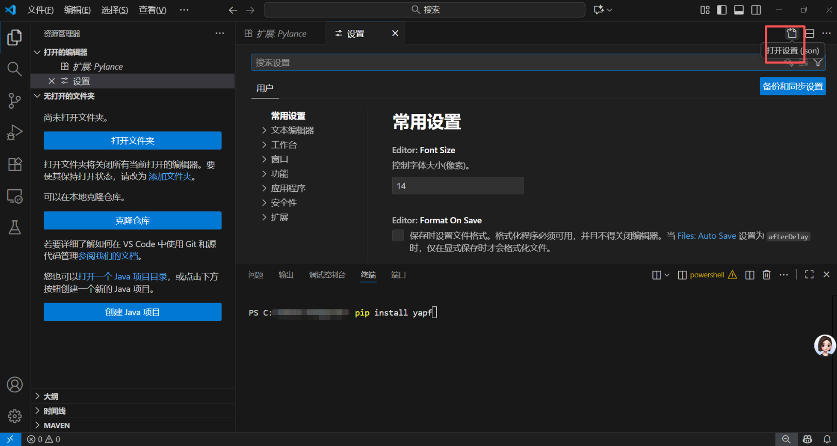Click the 备份和同步设置 button
Image resolution: width=837 pixels, height=446 pixels.
coord(793,86)
